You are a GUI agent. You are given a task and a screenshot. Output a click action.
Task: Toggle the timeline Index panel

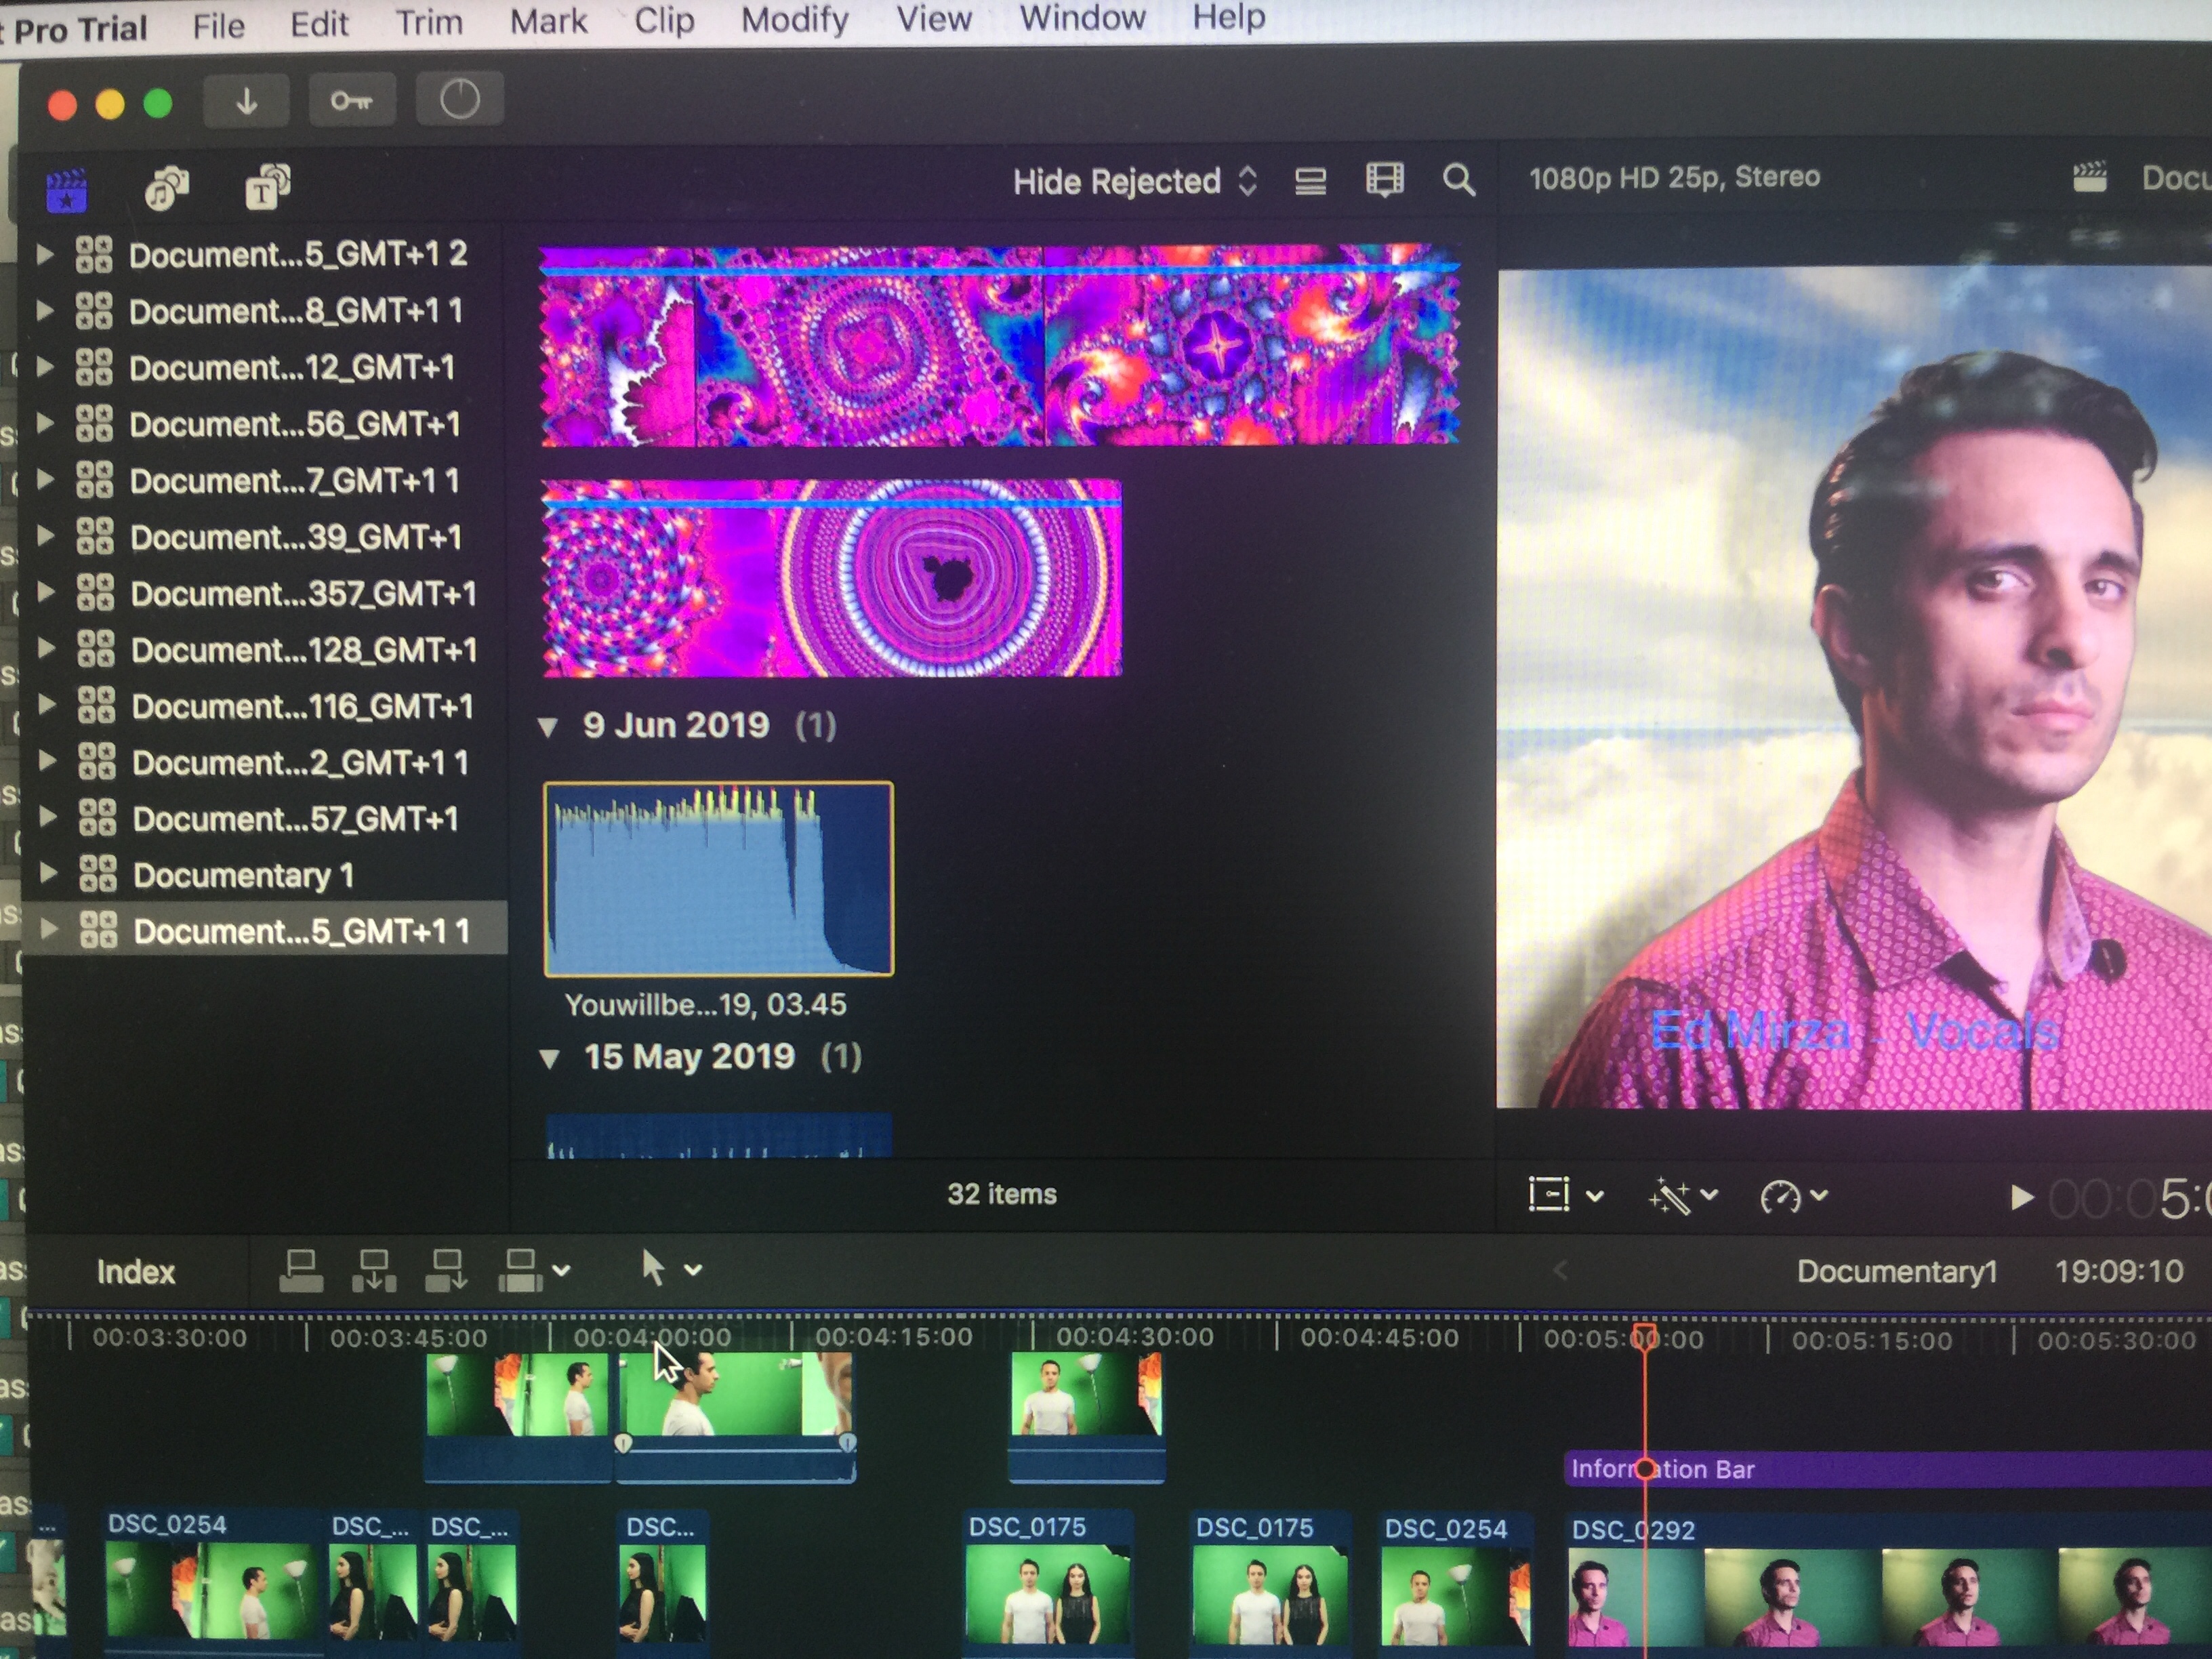pyautogui.click(x=136, y=1272)
